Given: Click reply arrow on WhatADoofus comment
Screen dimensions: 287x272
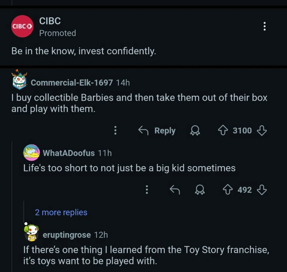Looking at the screenshot, I should [175, 190].
